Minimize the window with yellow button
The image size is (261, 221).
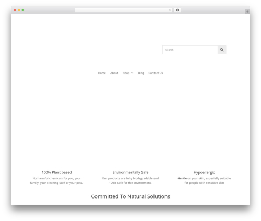coord(19,10)
